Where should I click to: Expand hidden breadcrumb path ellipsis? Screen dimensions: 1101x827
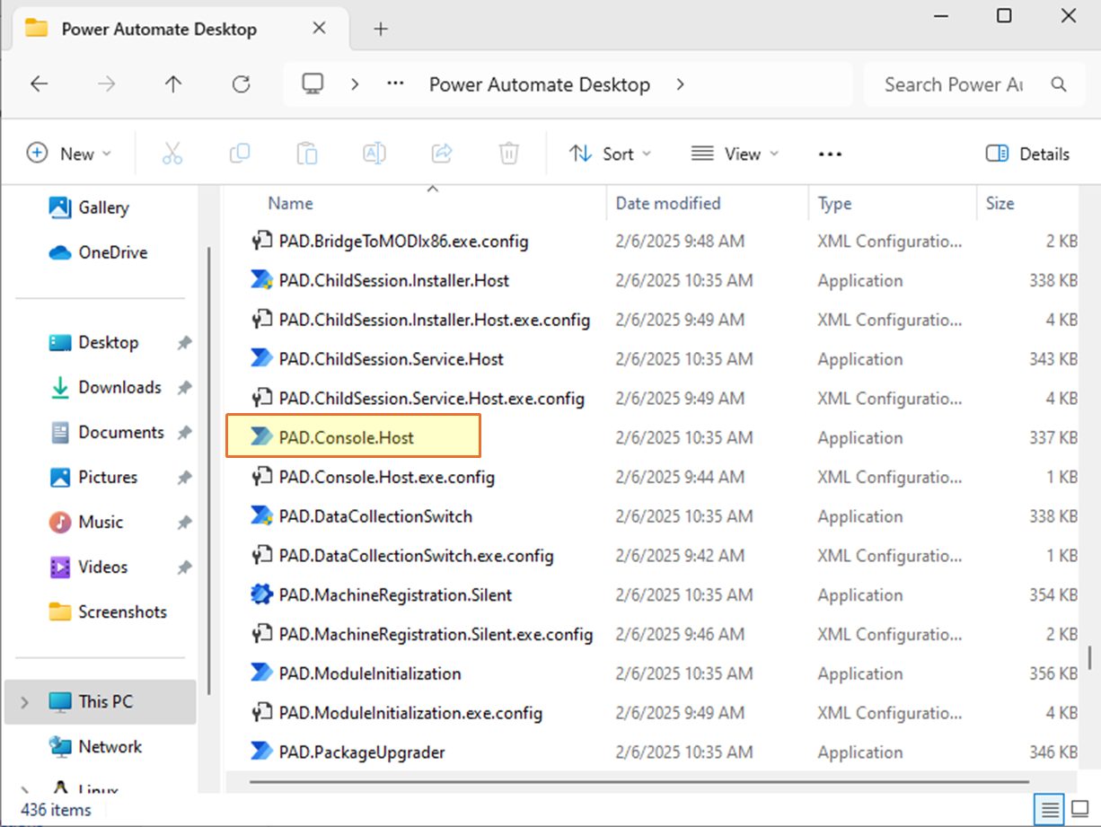coord(395,84)
